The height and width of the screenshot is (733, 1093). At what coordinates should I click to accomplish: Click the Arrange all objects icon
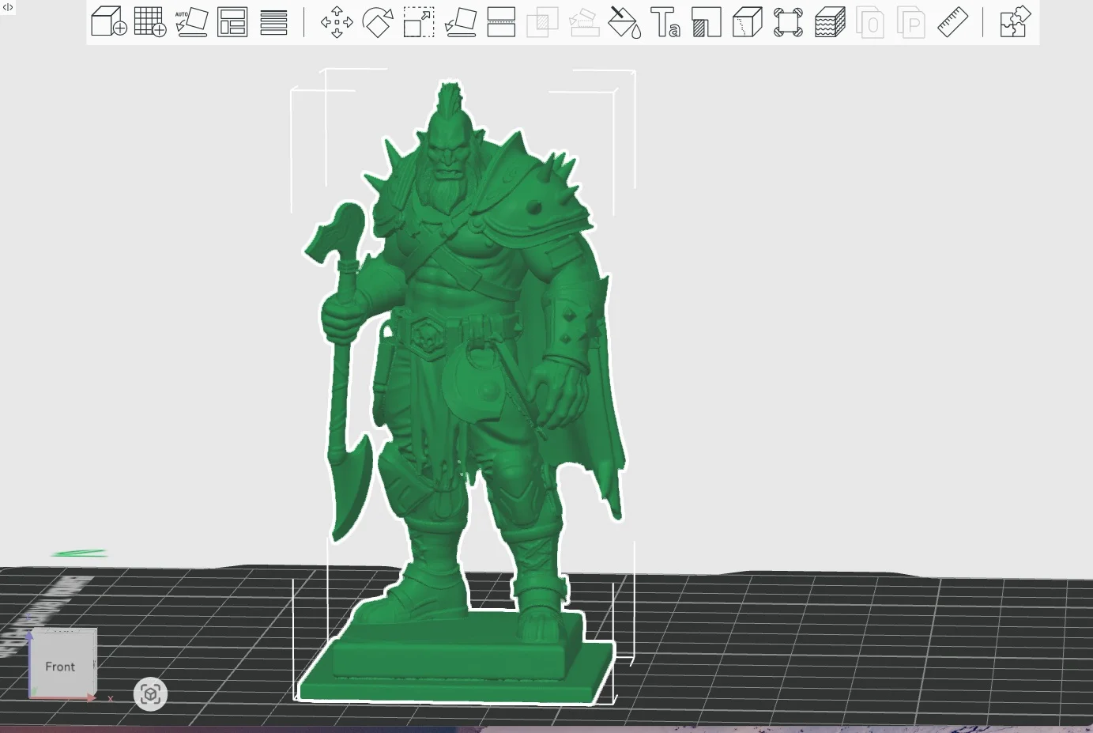[x=232, y=21]
